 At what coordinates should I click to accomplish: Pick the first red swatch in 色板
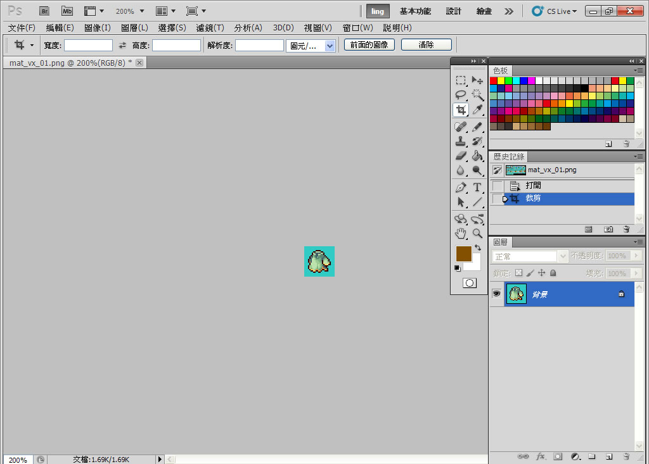[494, 80]
